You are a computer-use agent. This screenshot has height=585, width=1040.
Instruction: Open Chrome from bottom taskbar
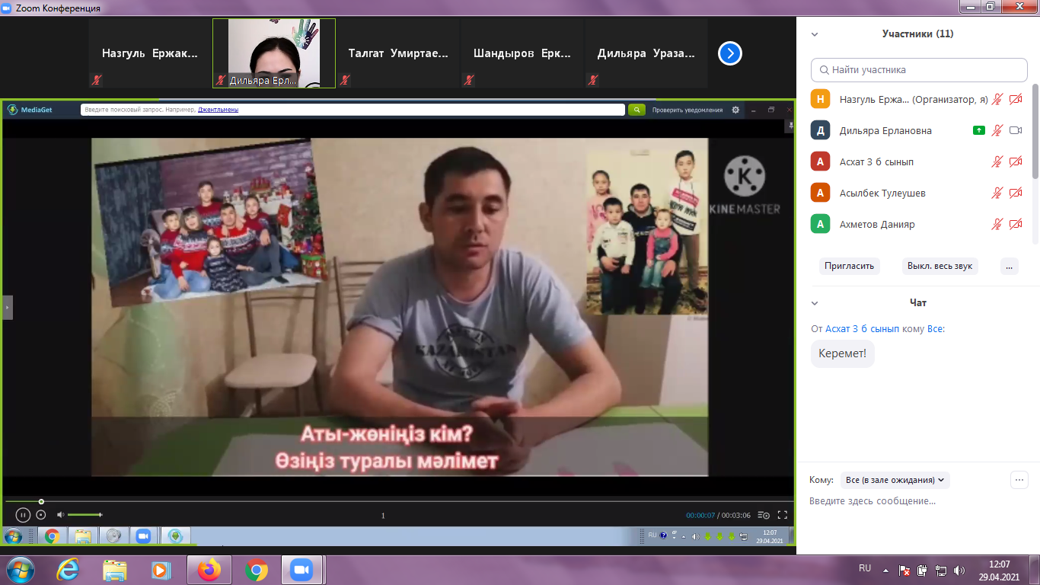(256, 570)
